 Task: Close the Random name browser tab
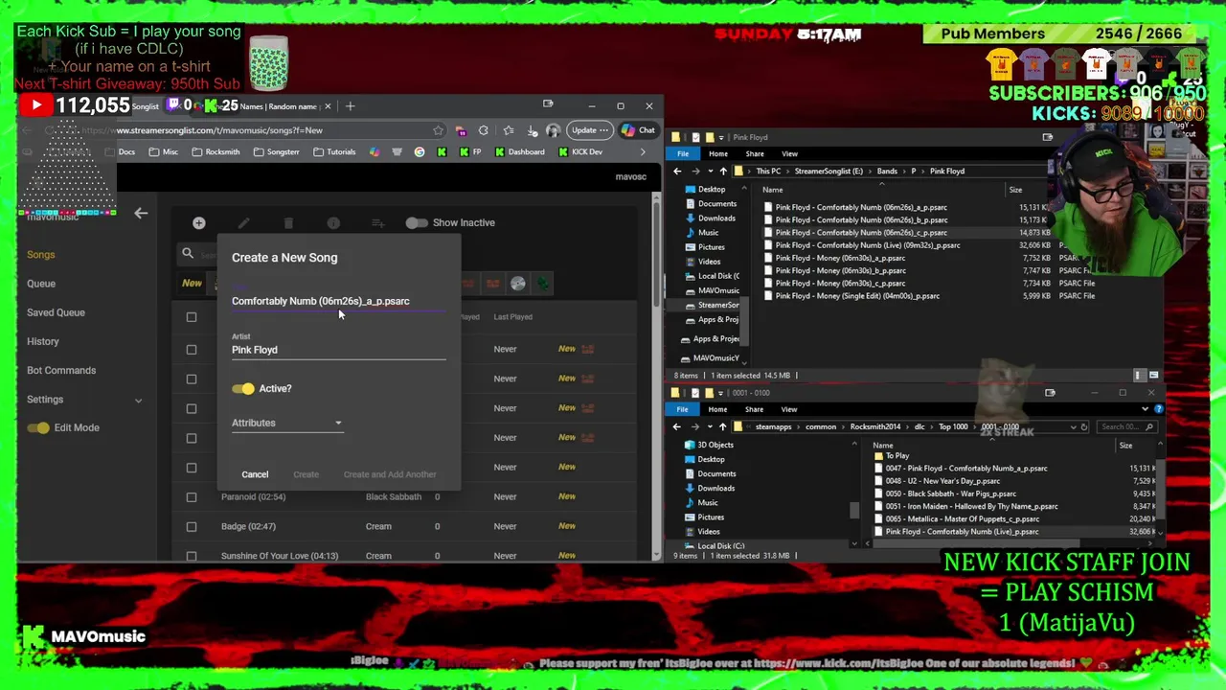tap(328, 106)
